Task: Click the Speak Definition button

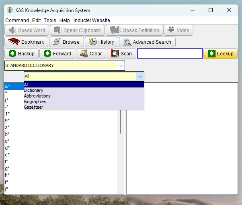Action: coord(134,30)
